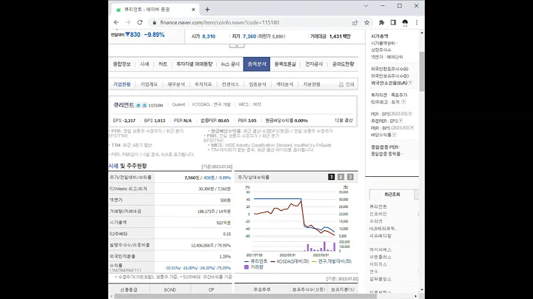Open Chrome three-dot menu

[417, 22]
